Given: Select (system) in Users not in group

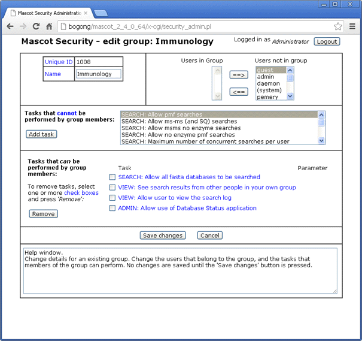Looking at the screenshot, I should (x=271, y=90).
